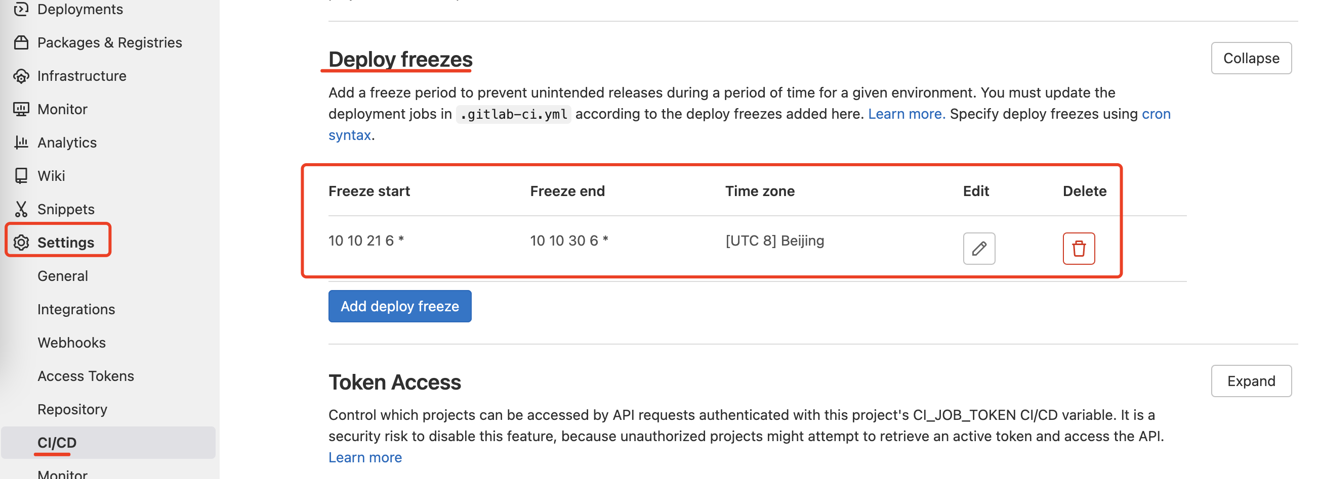Click the red trash delete icon
Screen dimensions: 1319x479
pos(1079,249)
